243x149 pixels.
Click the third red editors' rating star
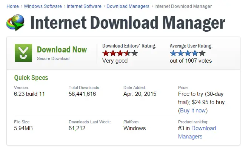coord(120,53)
